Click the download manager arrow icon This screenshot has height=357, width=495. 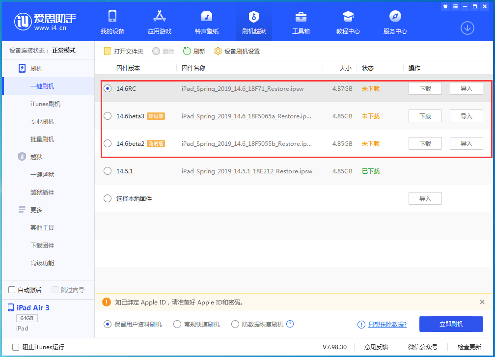click(467, 28)
